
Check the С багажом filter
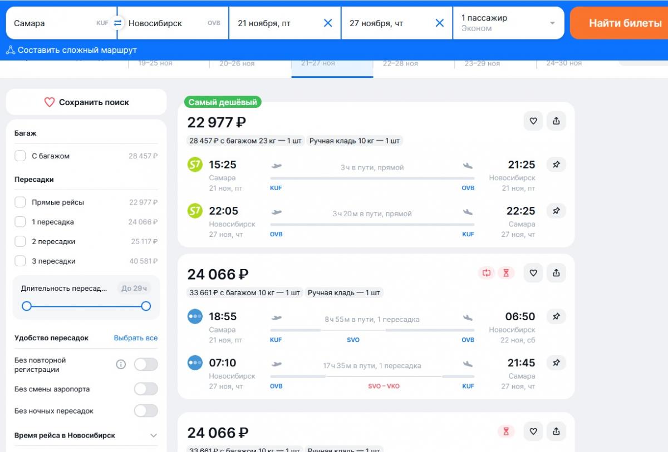coord(20,156)
